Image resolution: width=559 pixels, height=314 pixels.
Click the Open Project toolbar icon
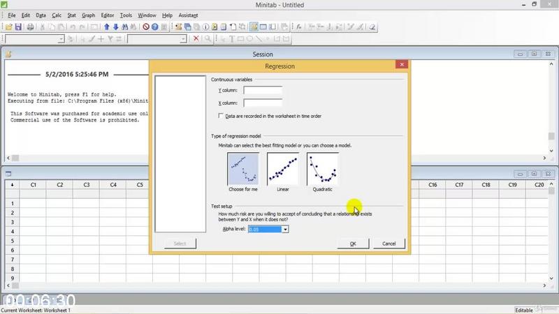9,27
